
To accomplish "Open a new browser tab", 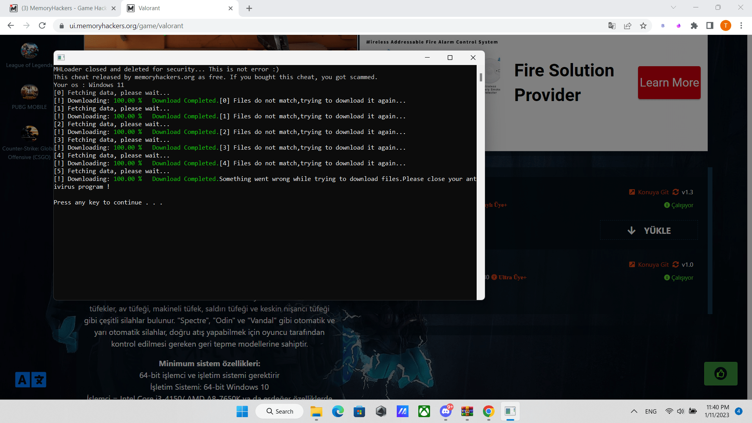I will pos(249,8).
